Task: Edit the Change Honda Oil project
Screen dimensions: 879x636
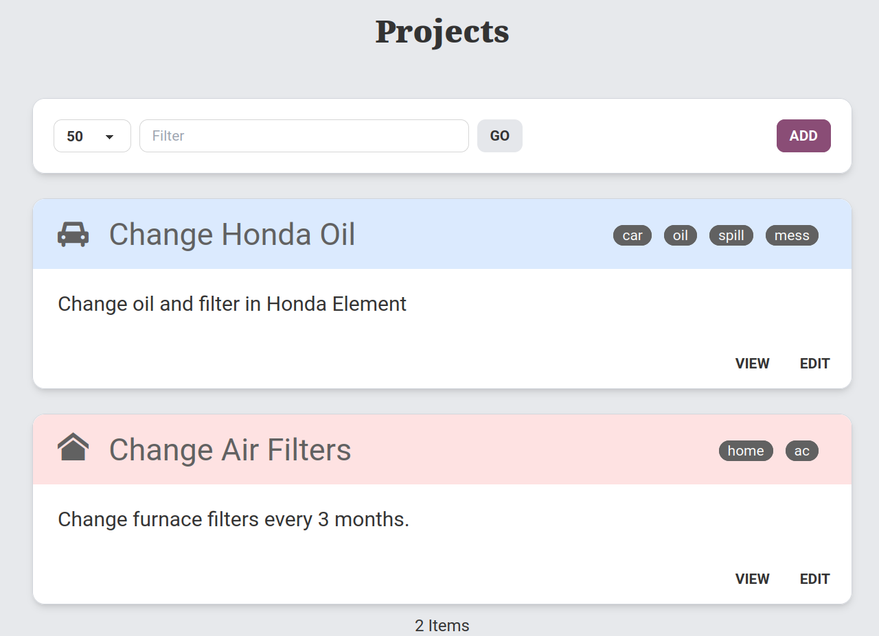Action: coord(814,364)
